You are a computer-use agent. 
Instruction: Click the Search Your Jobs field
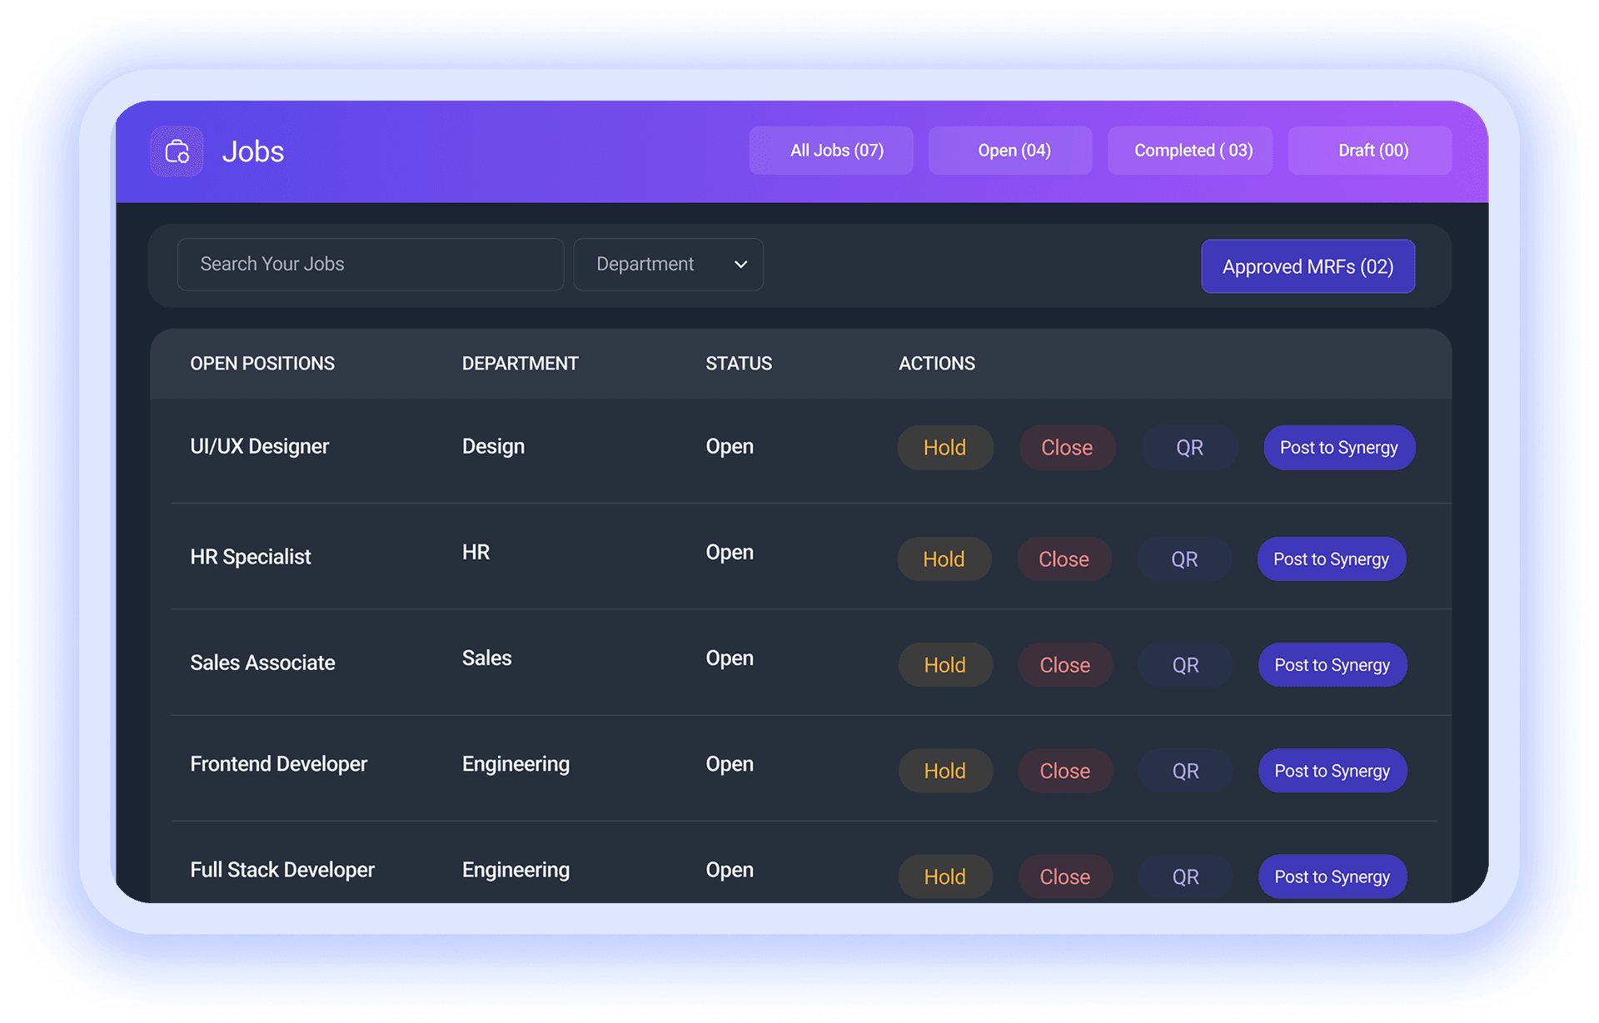click(x=370, y=264)
